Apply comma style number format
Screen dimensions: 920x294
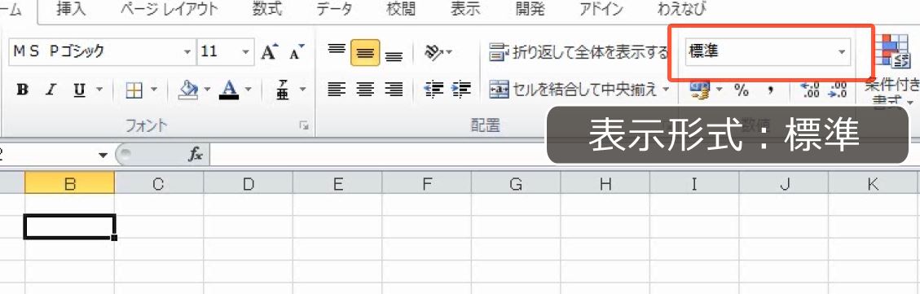[x=771, y=90]
